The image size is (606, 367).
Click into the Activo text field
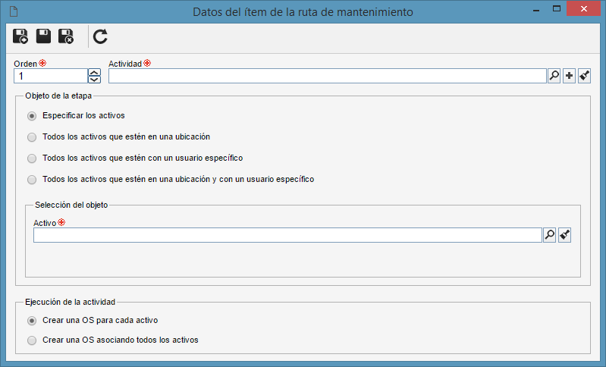[x=287, y=235]
